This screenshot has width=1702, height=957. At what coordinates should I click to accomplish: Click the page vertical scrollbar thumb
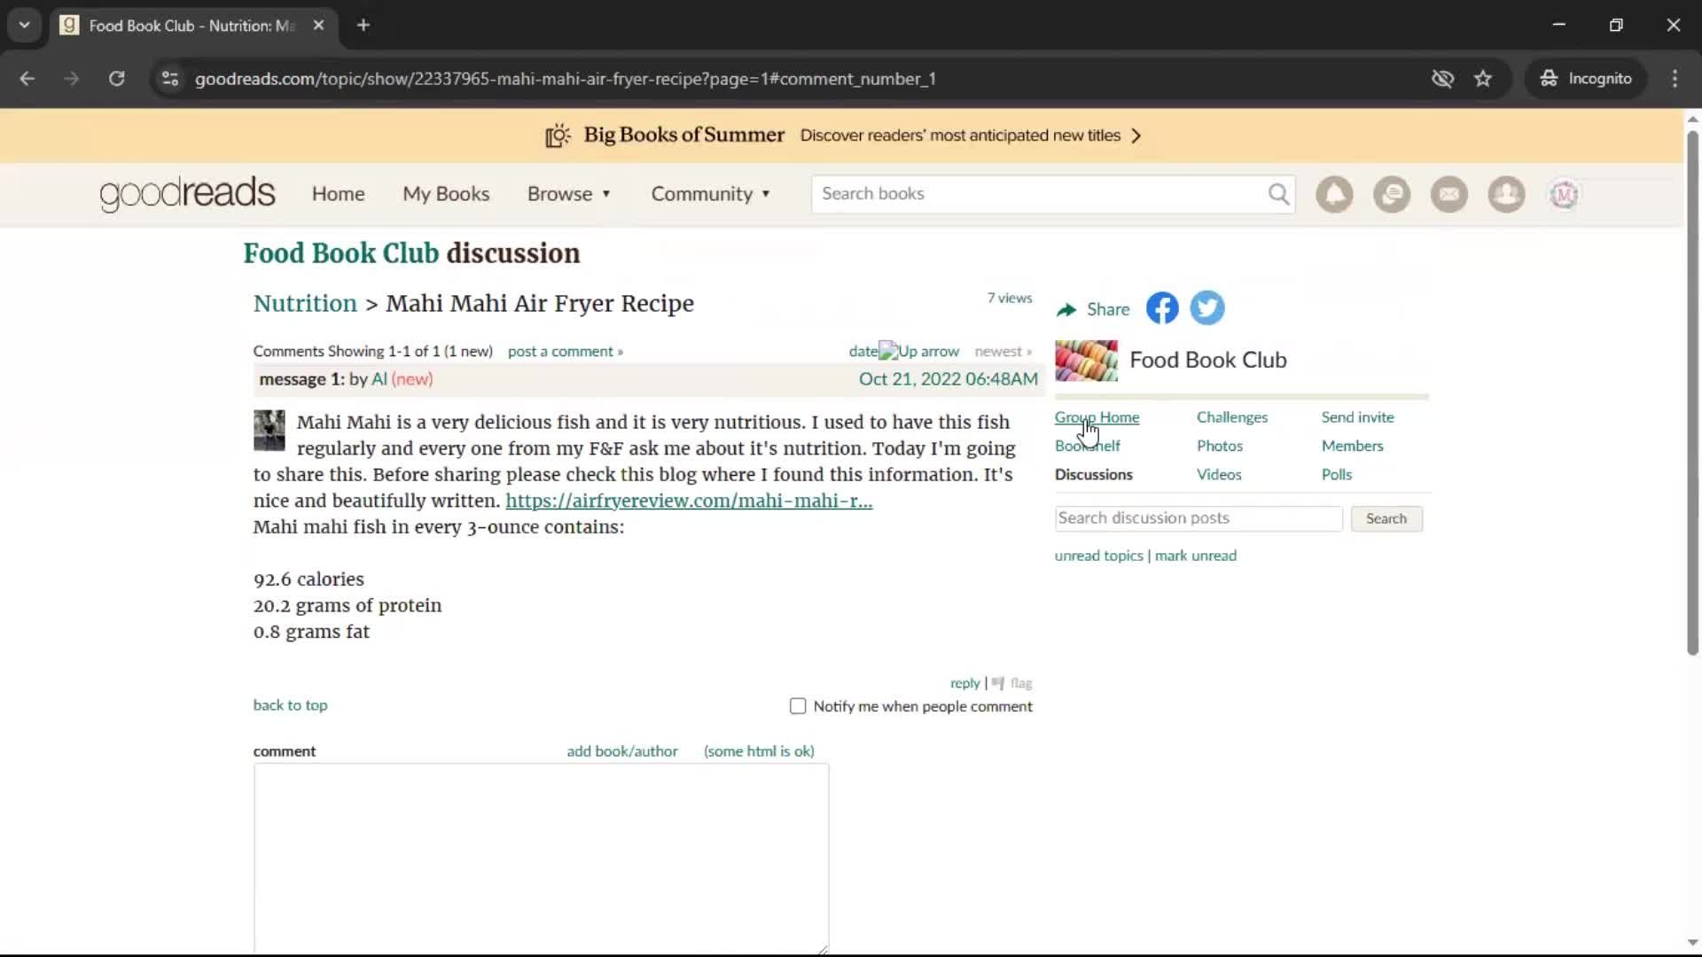tap(1692, 393)
